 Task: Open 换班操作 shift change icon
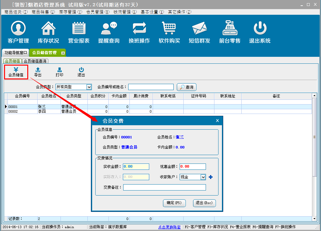tap(139, 32)
